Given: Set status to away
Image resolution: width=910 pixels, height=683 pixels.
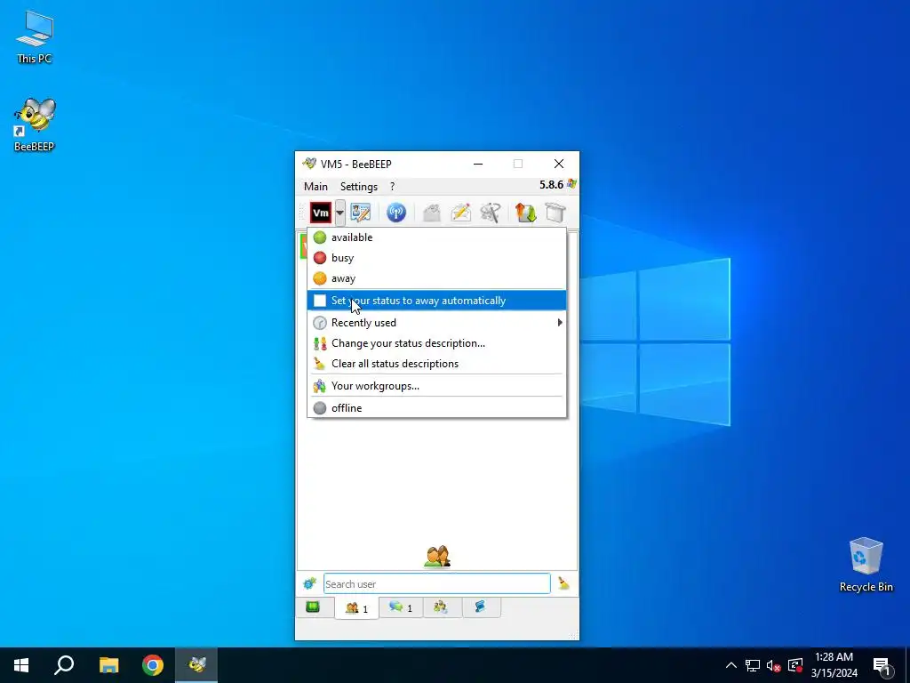Looking at the screenshot, I should pyautogui.click(x=436, y=278).
